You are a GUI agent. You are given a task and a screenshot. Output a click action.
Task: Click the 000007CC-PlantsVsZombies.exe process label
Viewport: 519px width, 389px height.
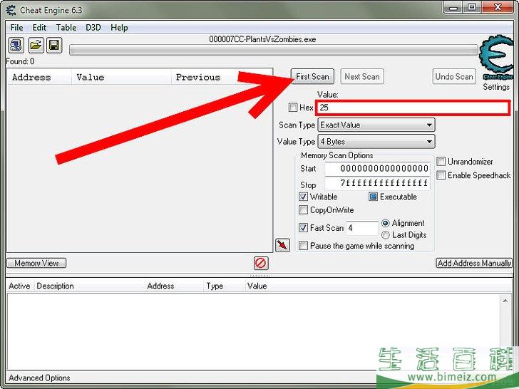[x=262, y=39]
